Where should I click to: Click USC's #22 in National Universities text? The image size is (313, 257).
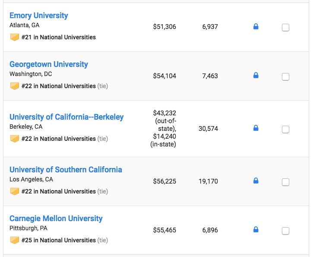click(58, 191)
